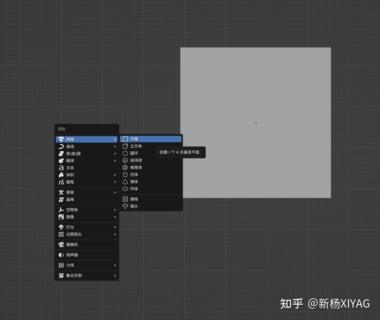Screen dimensions: 380x320
Task: Click the 曲线 curve icon
Action: pos(61,146)
